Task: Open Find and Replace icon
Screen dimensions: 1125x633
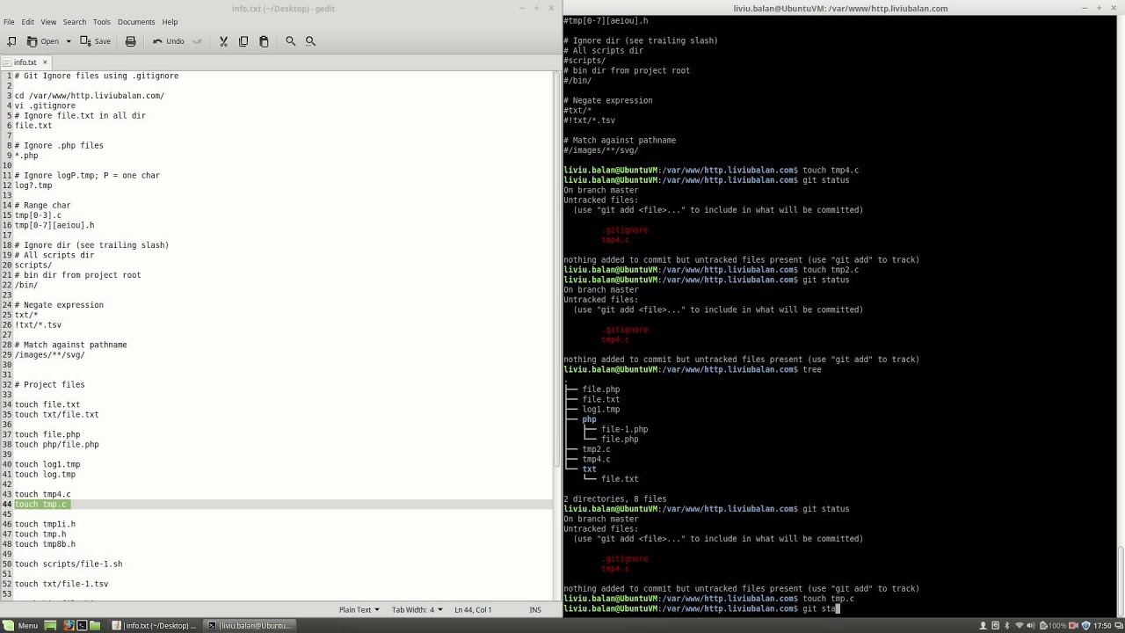Action: click(310, 41)
